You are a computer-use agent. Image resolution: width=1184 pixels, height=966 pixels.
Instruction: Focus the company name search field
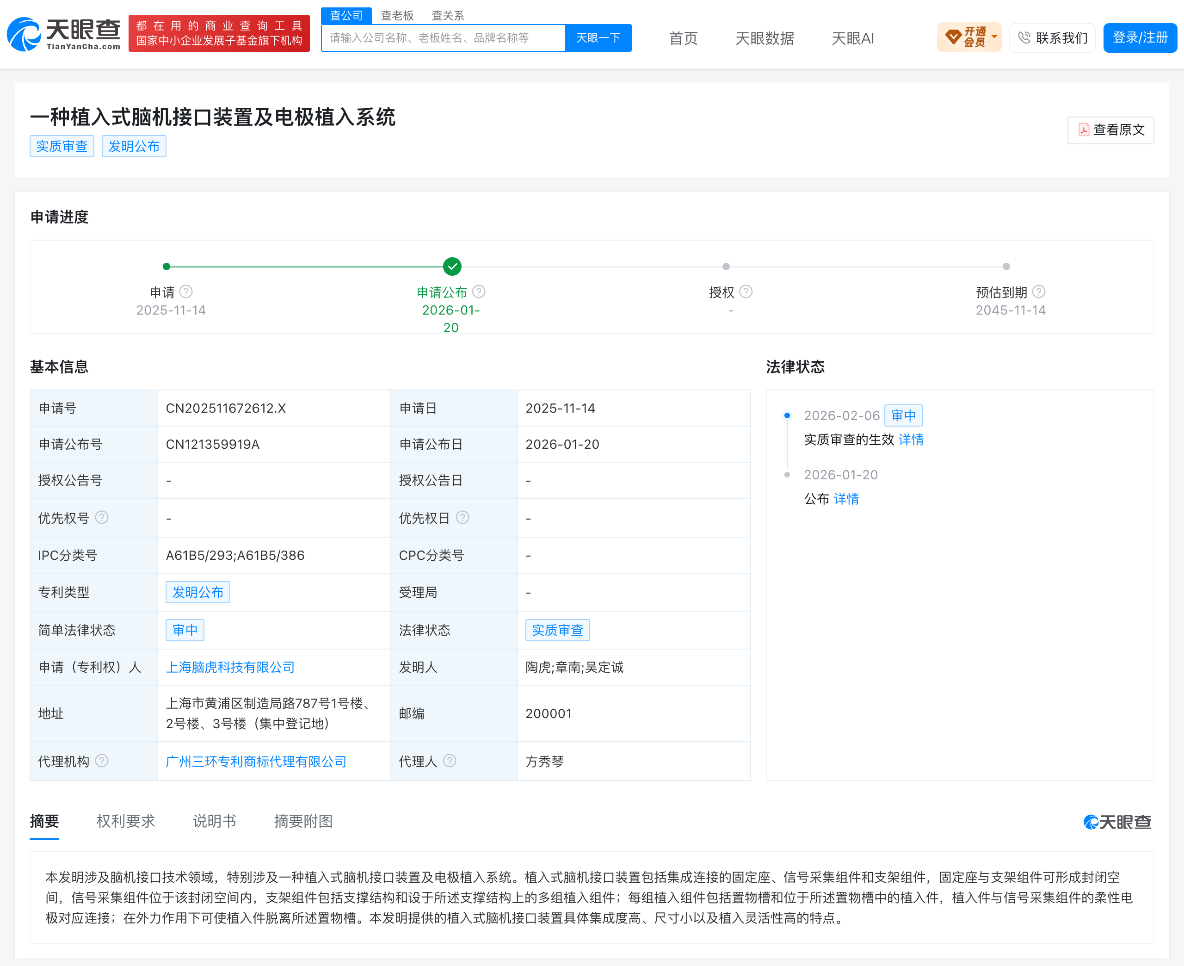[x=443, y=38]
